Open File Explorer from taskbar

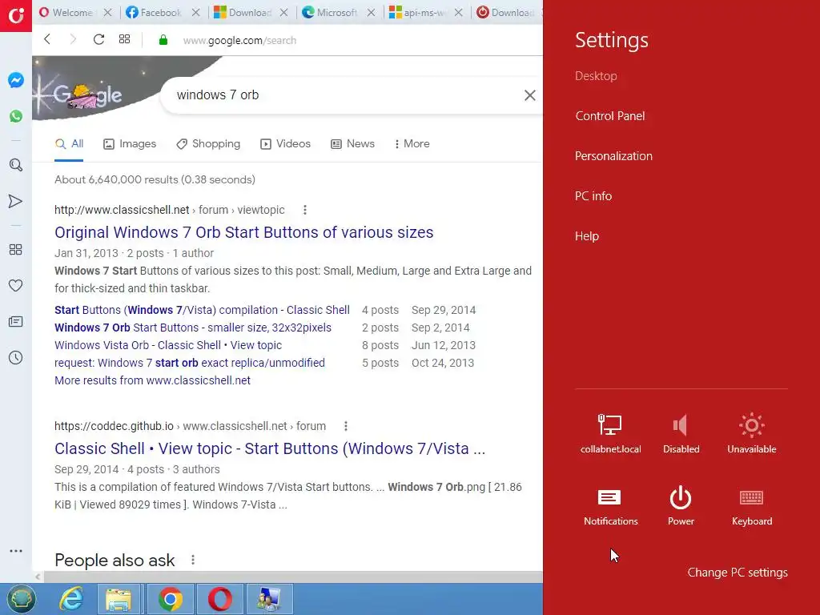119,599
